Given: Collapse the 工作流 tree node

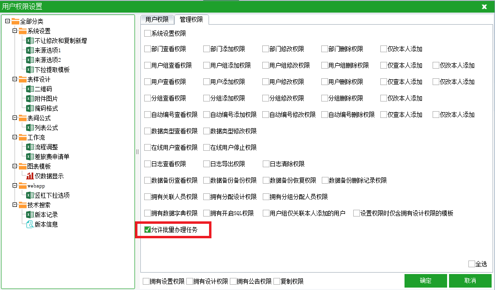Looking at the screenshot, I should pyautogui.click(x=15, y=137).
